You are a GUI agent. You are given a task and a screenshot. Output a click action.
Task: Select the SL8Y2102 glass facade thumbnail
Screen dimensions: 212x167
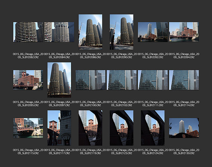point(122,80)
